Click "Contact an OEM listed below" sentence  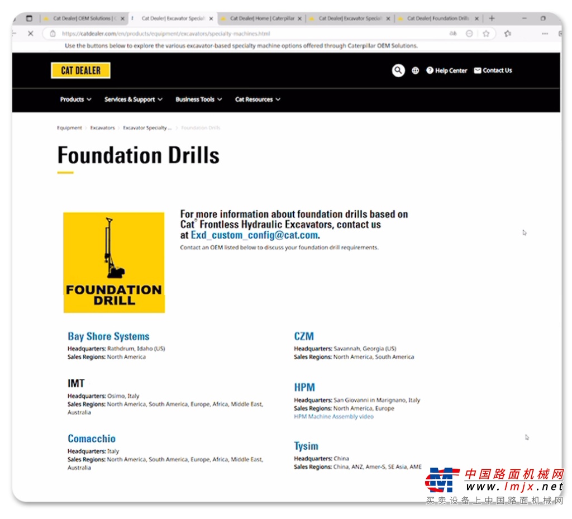(x=279, y=247)
